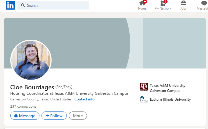Select the My Network text label
The height and width of the screenshot is (129, 208).
(x=163, y=8)
